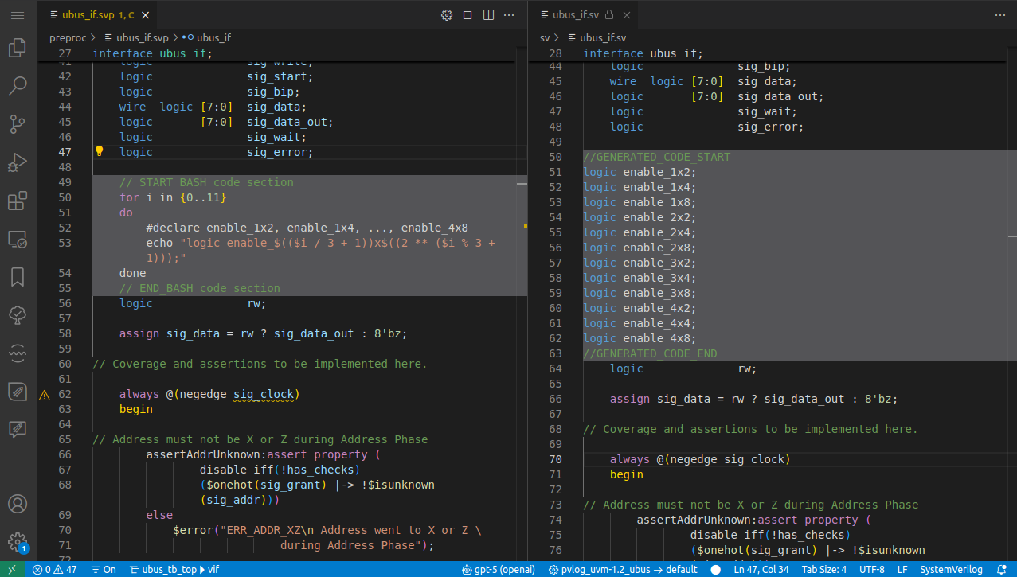Switch to the ubus_if.sv tab
1017x577 pixels.
(x=576, y=14)
